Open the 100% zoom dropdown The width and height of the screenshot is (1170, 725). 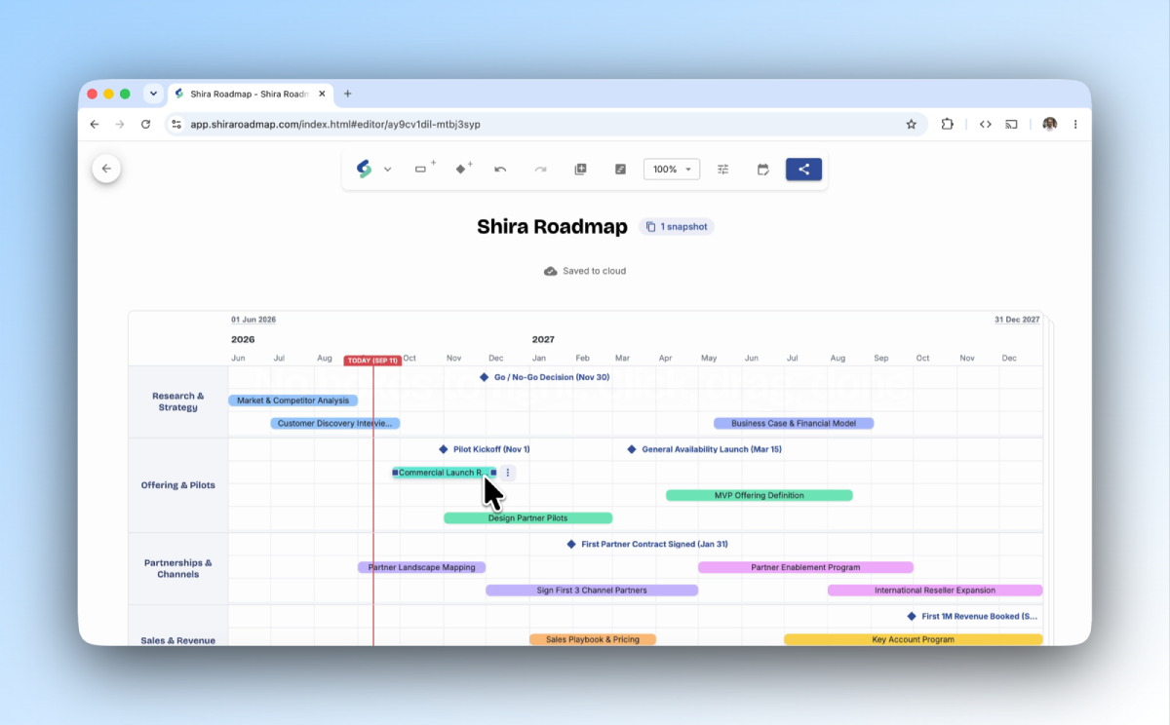click(x=672, y=170)
